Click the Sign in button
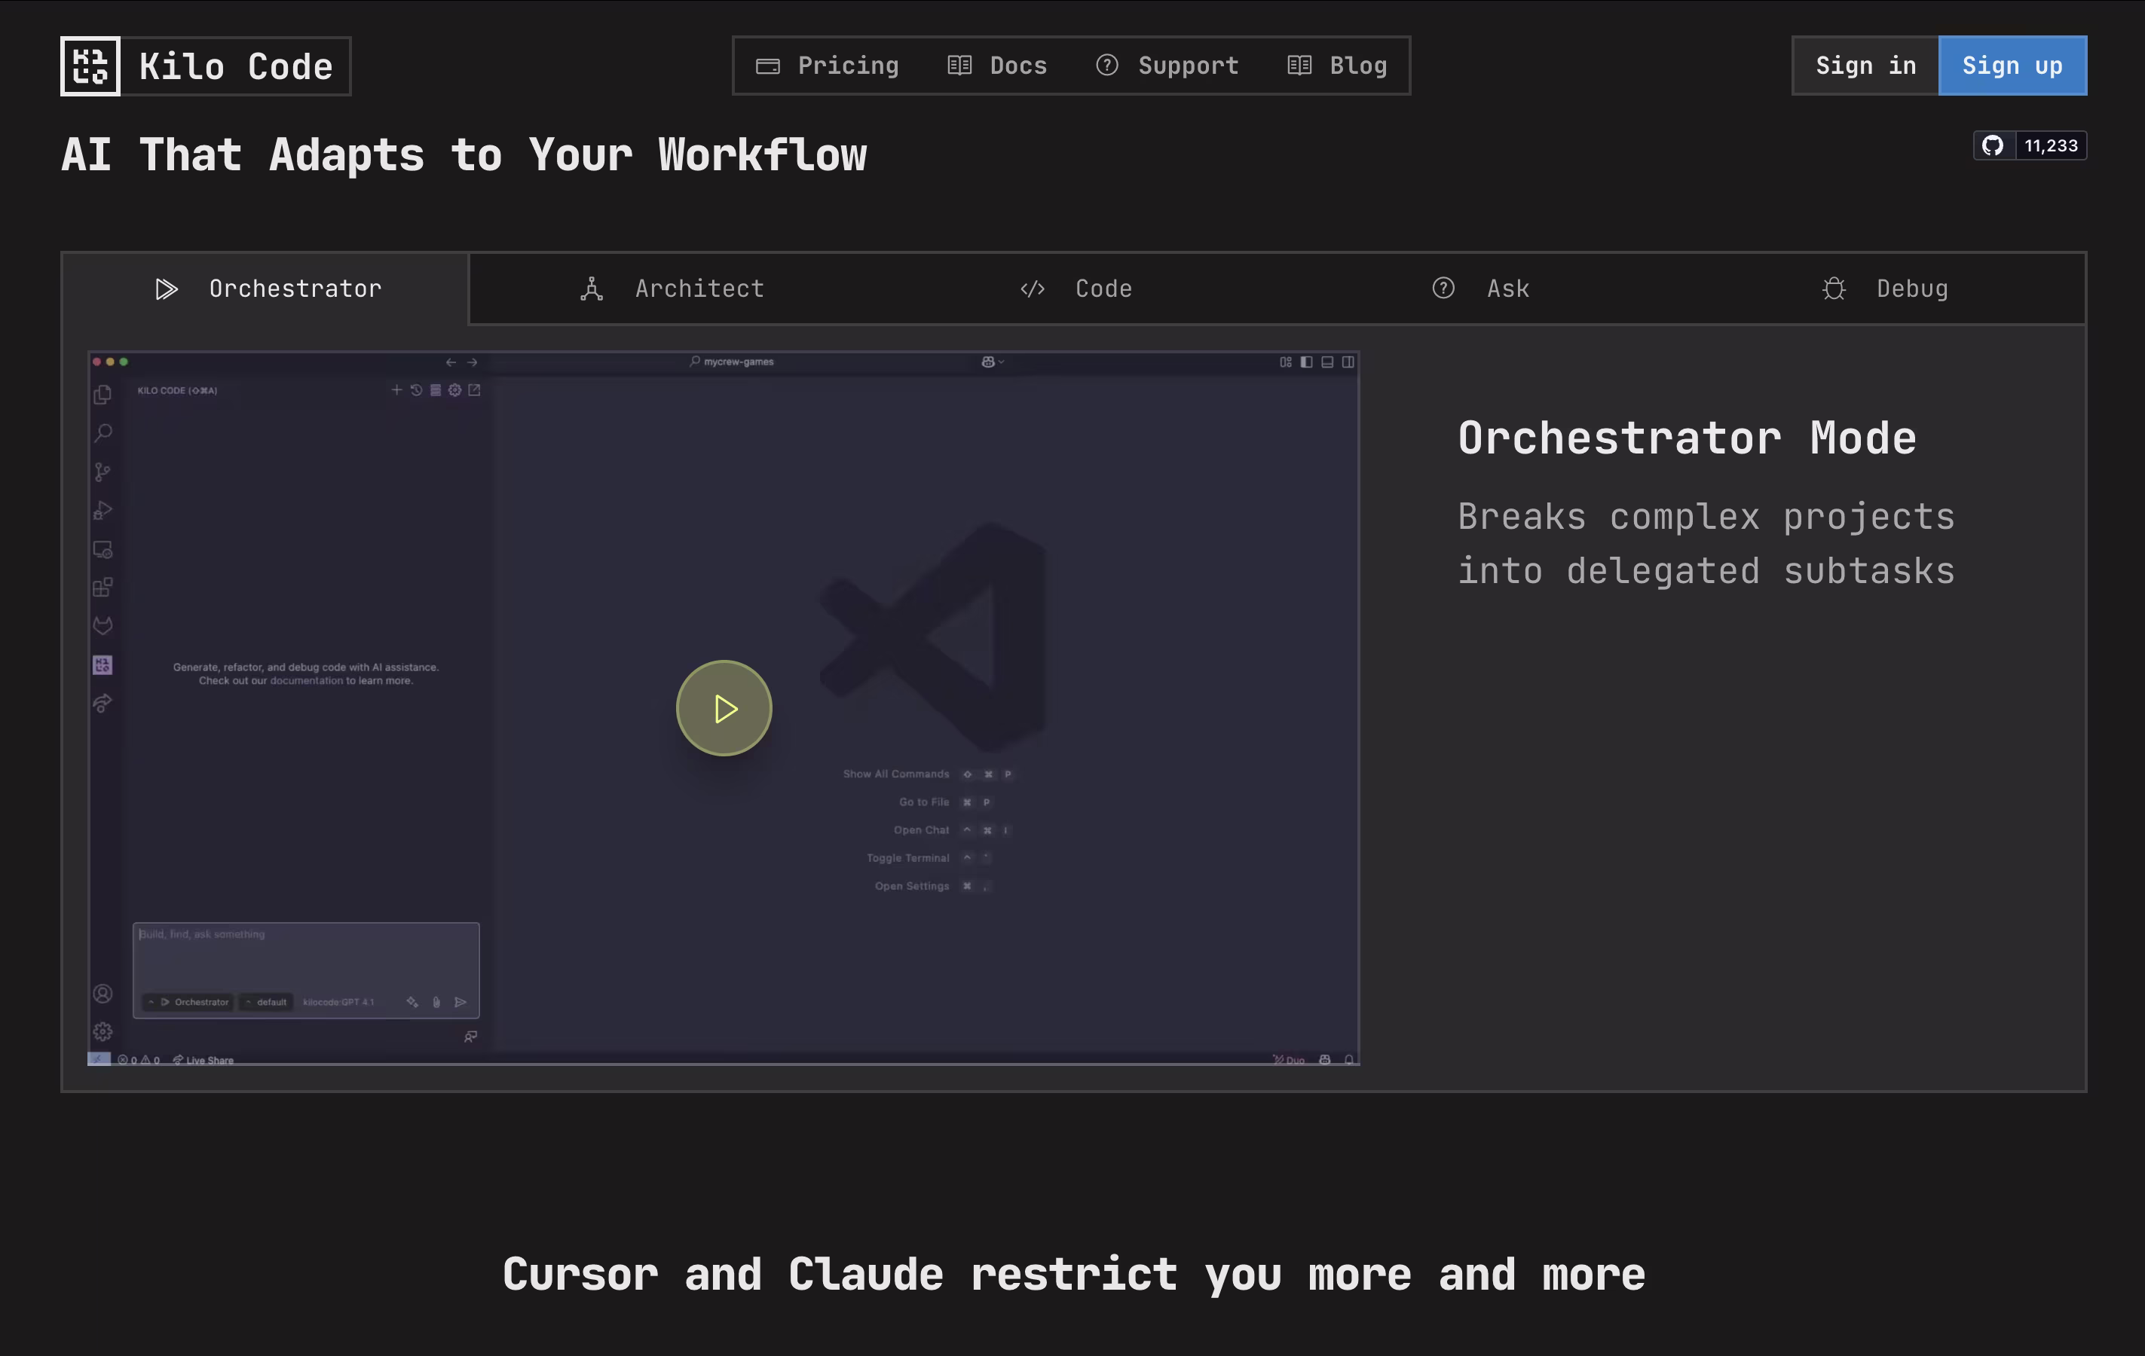This screenshot has width=2145, height=1356. coord(1865,66)
